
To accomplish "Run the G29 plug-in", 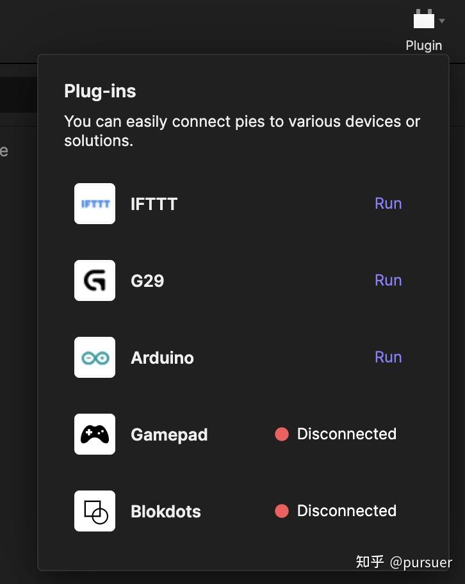I will point(388,280).
